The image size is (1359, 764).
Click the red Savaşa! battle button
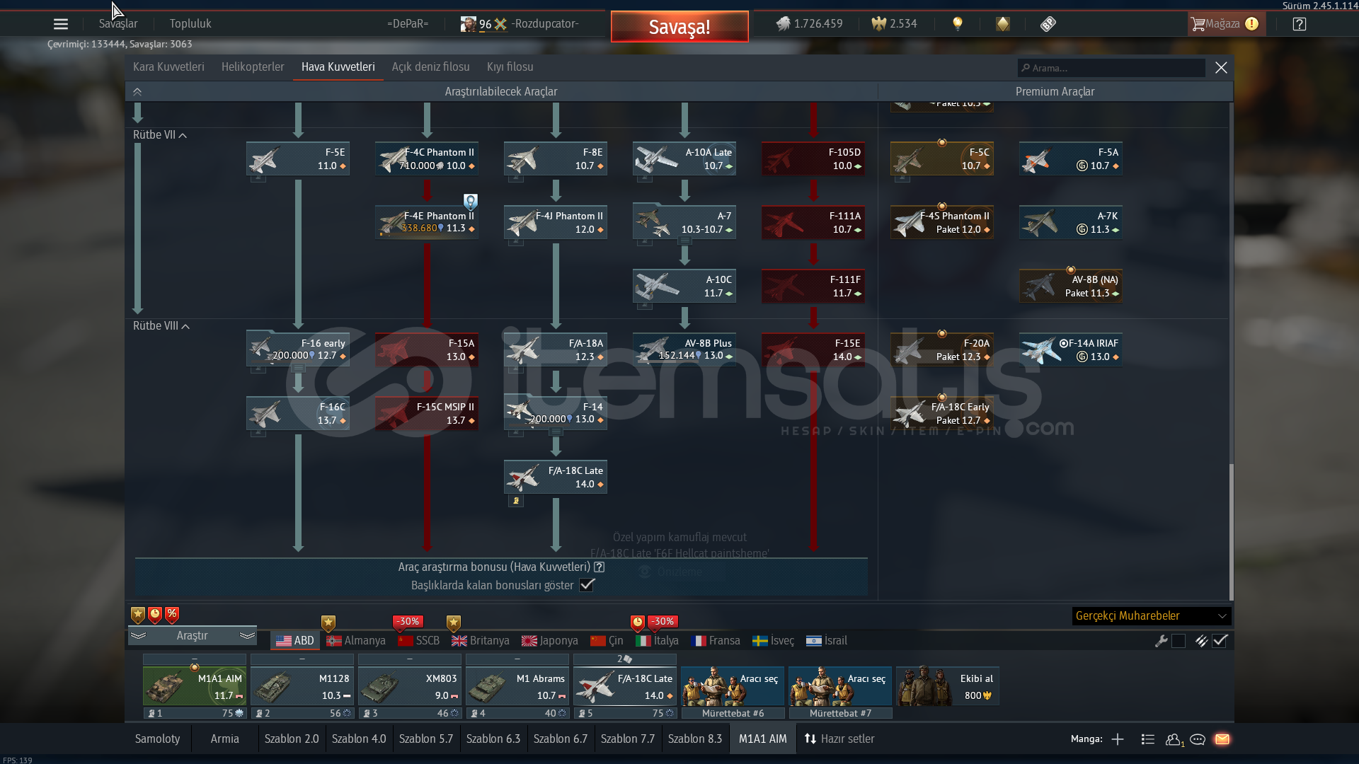679,27
